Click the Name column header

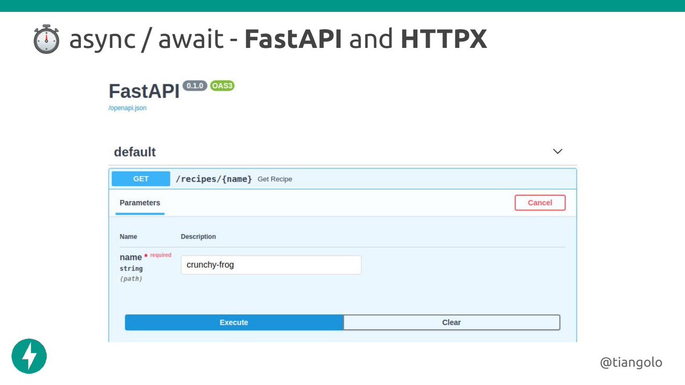coord(128,237)
